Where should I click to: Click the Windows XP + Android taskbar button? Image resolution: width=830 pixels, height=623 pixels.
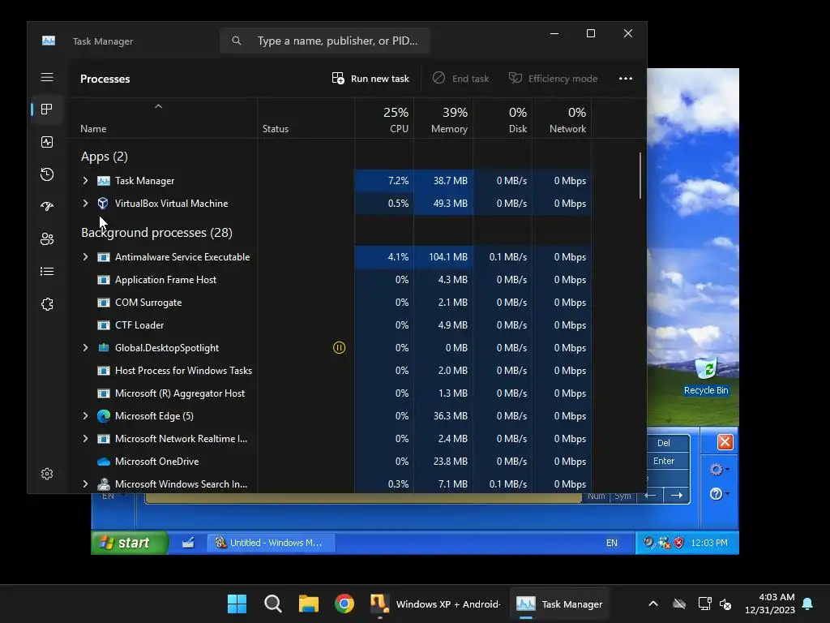click(435, 604)
